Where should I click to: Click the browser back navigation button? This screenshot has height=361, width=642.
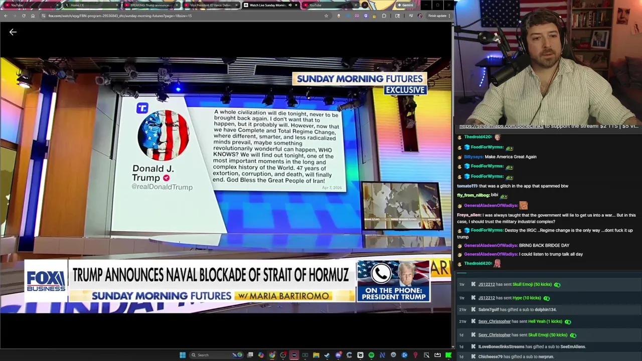(6, 16)
